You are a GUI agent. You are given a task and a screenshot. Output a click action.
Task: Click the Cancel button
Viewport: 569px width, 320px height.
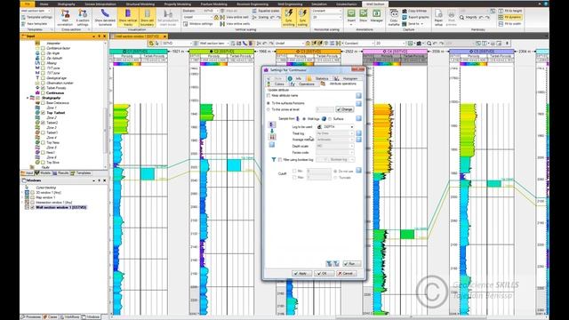[x=346, y=273]
